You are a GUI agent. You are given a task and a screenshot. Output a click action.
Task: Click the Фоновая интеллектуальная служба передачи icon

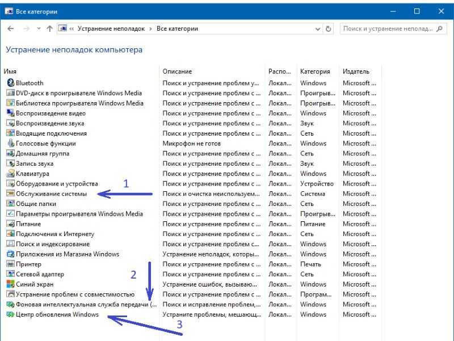[x=10, y=304]
